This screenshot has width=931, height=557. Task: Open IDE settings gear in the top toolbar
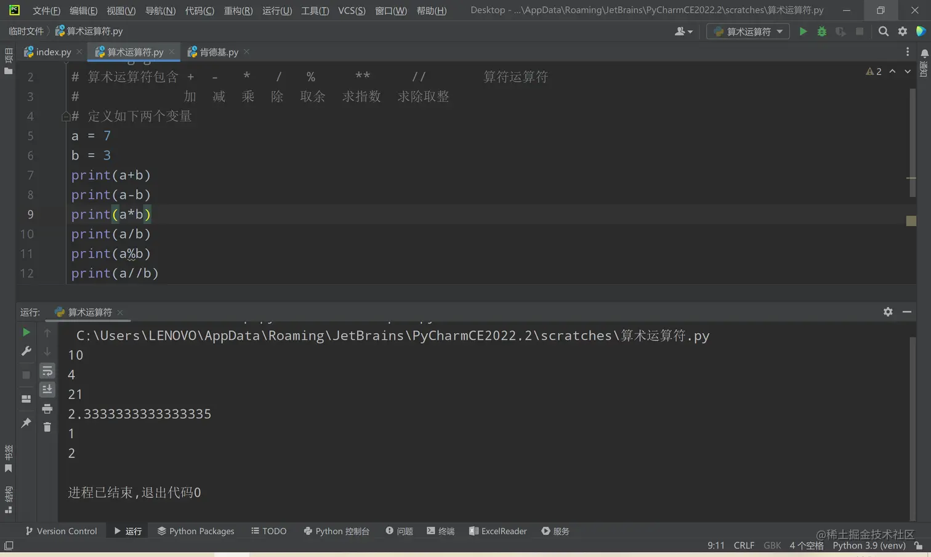[x=903, y=31]
